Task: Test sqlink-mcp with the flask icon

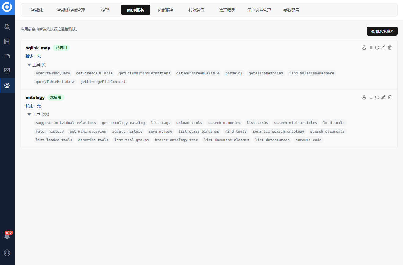Action: (x=364, y=48)
